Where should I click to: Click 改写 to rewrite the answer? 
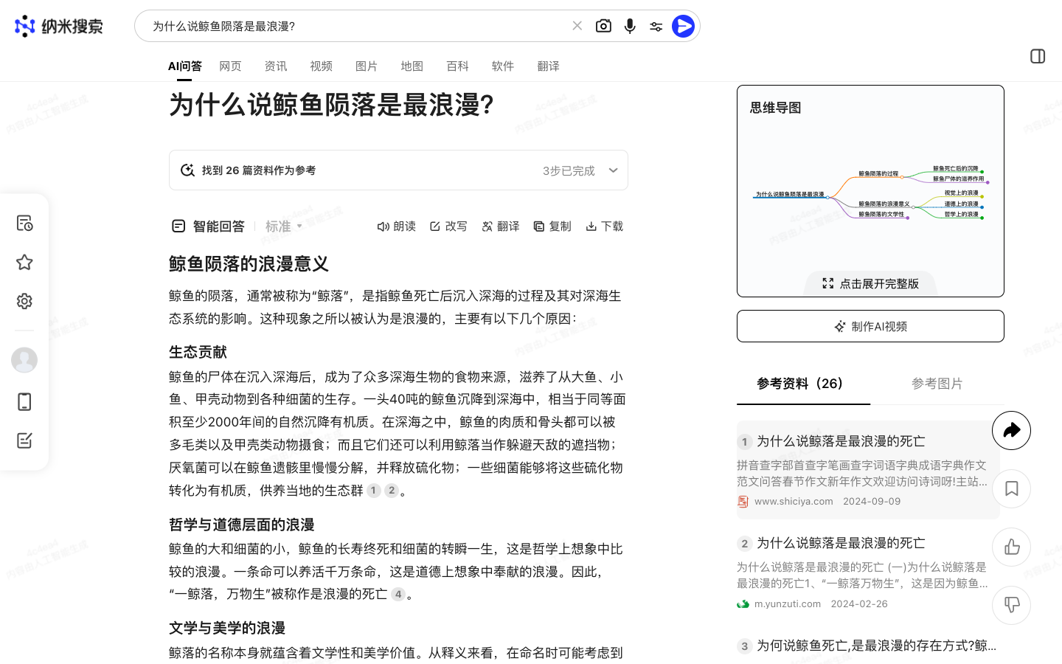click(448, 226)
